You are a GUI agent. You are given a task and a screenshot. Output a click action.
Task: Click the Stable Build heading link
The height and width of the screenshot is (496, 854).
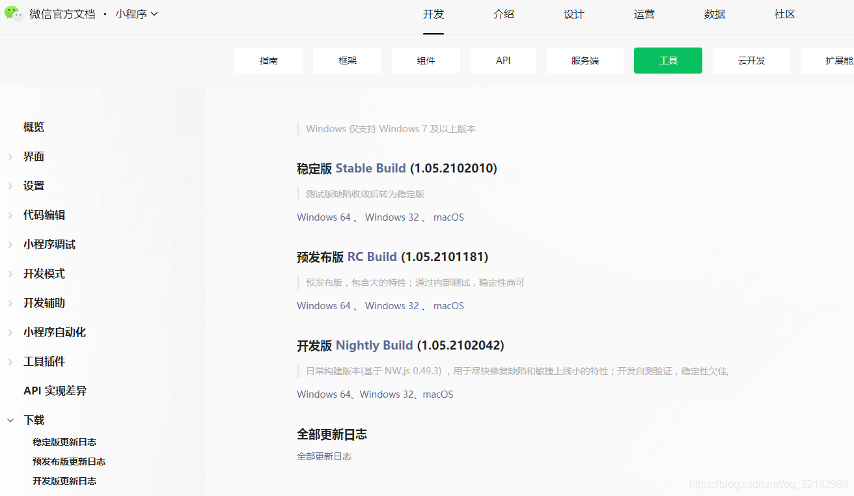click(370, 169)
